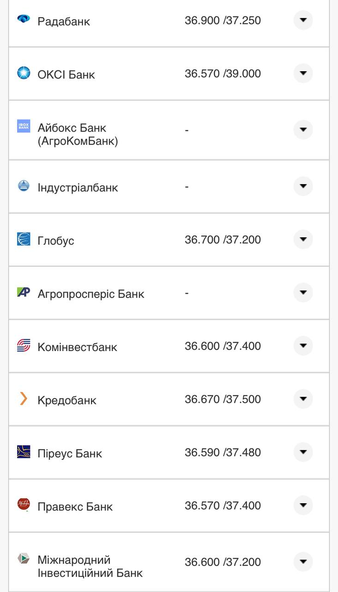
Task: Select the Агропросперіс Банк AP logo
Action: pos(24,292)
